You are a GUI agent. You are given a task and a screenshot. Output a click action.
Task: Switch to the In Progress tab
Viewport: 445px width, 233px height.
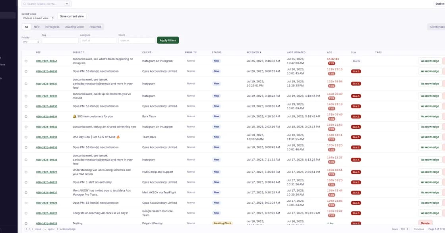pyautogui.click(x=52, y=27)
